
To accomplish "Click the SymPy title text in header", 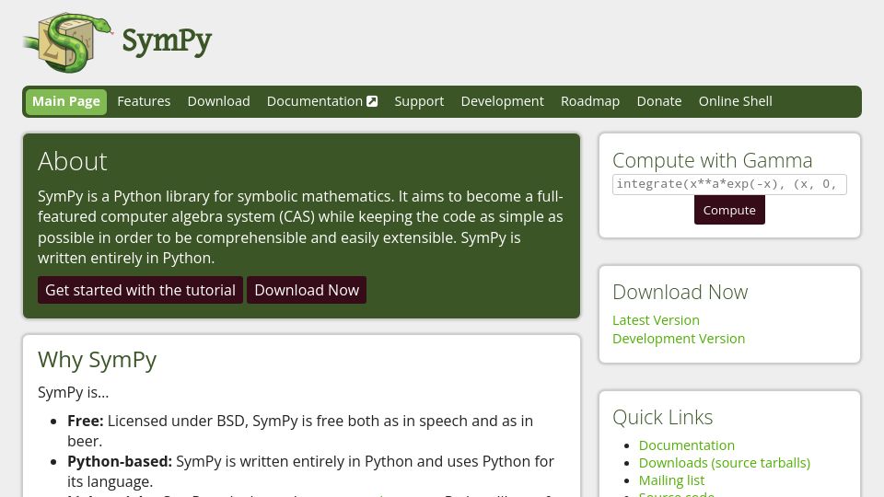I will [x=167, y=41].
